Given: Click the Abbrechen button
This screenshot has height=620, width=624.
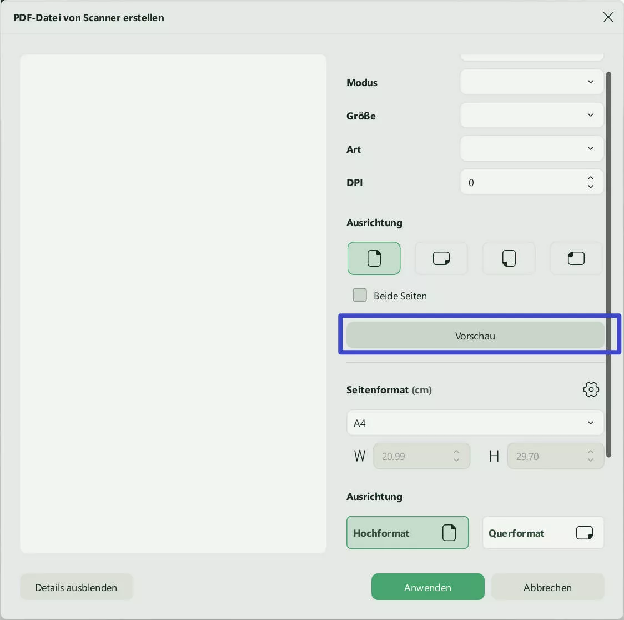Looking at the screenshot, I should [x=547, y=587].
